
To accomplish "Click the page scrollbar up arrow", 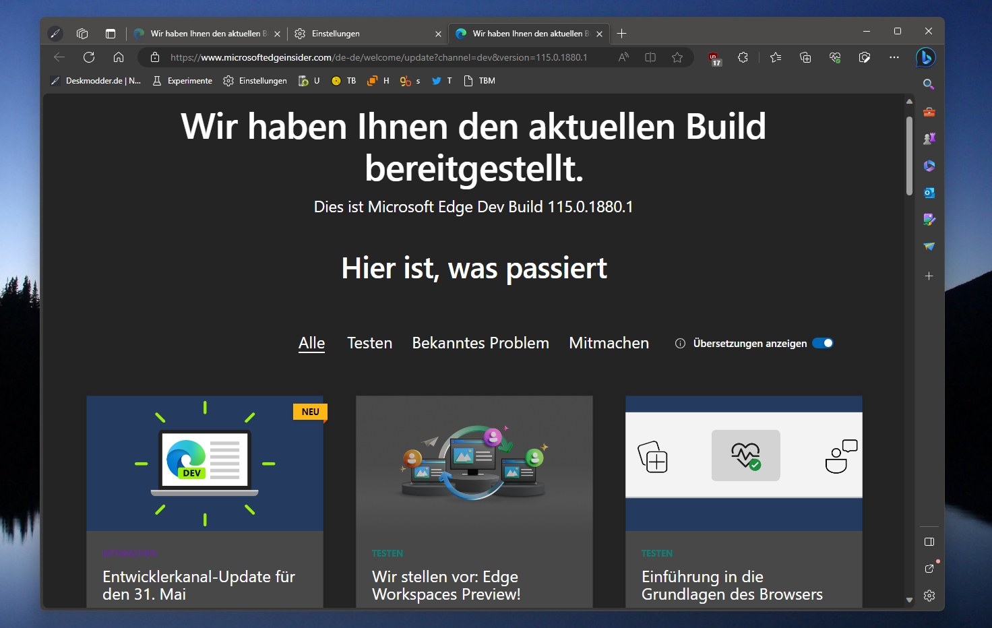I will pyautogui.click(x=909, y=102).
